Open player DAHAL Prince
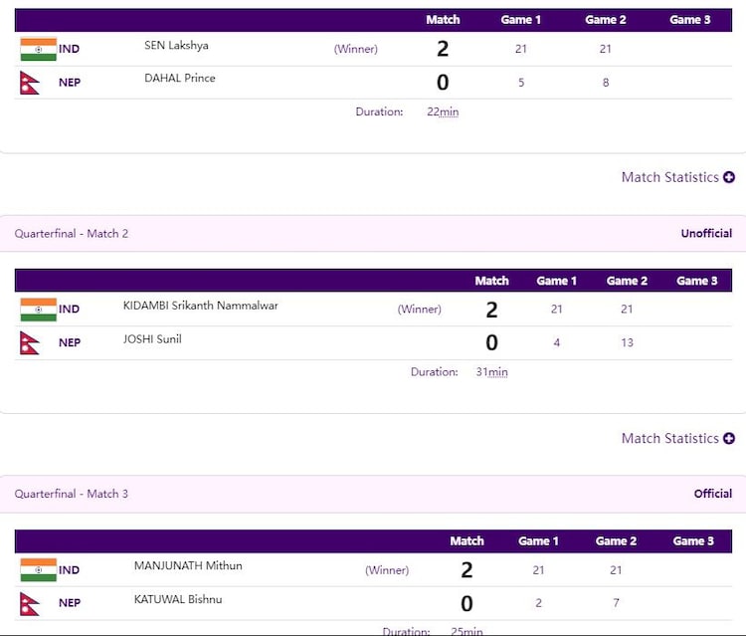The image size is (746, 636). pyautogui.click(x=180, y=79)
